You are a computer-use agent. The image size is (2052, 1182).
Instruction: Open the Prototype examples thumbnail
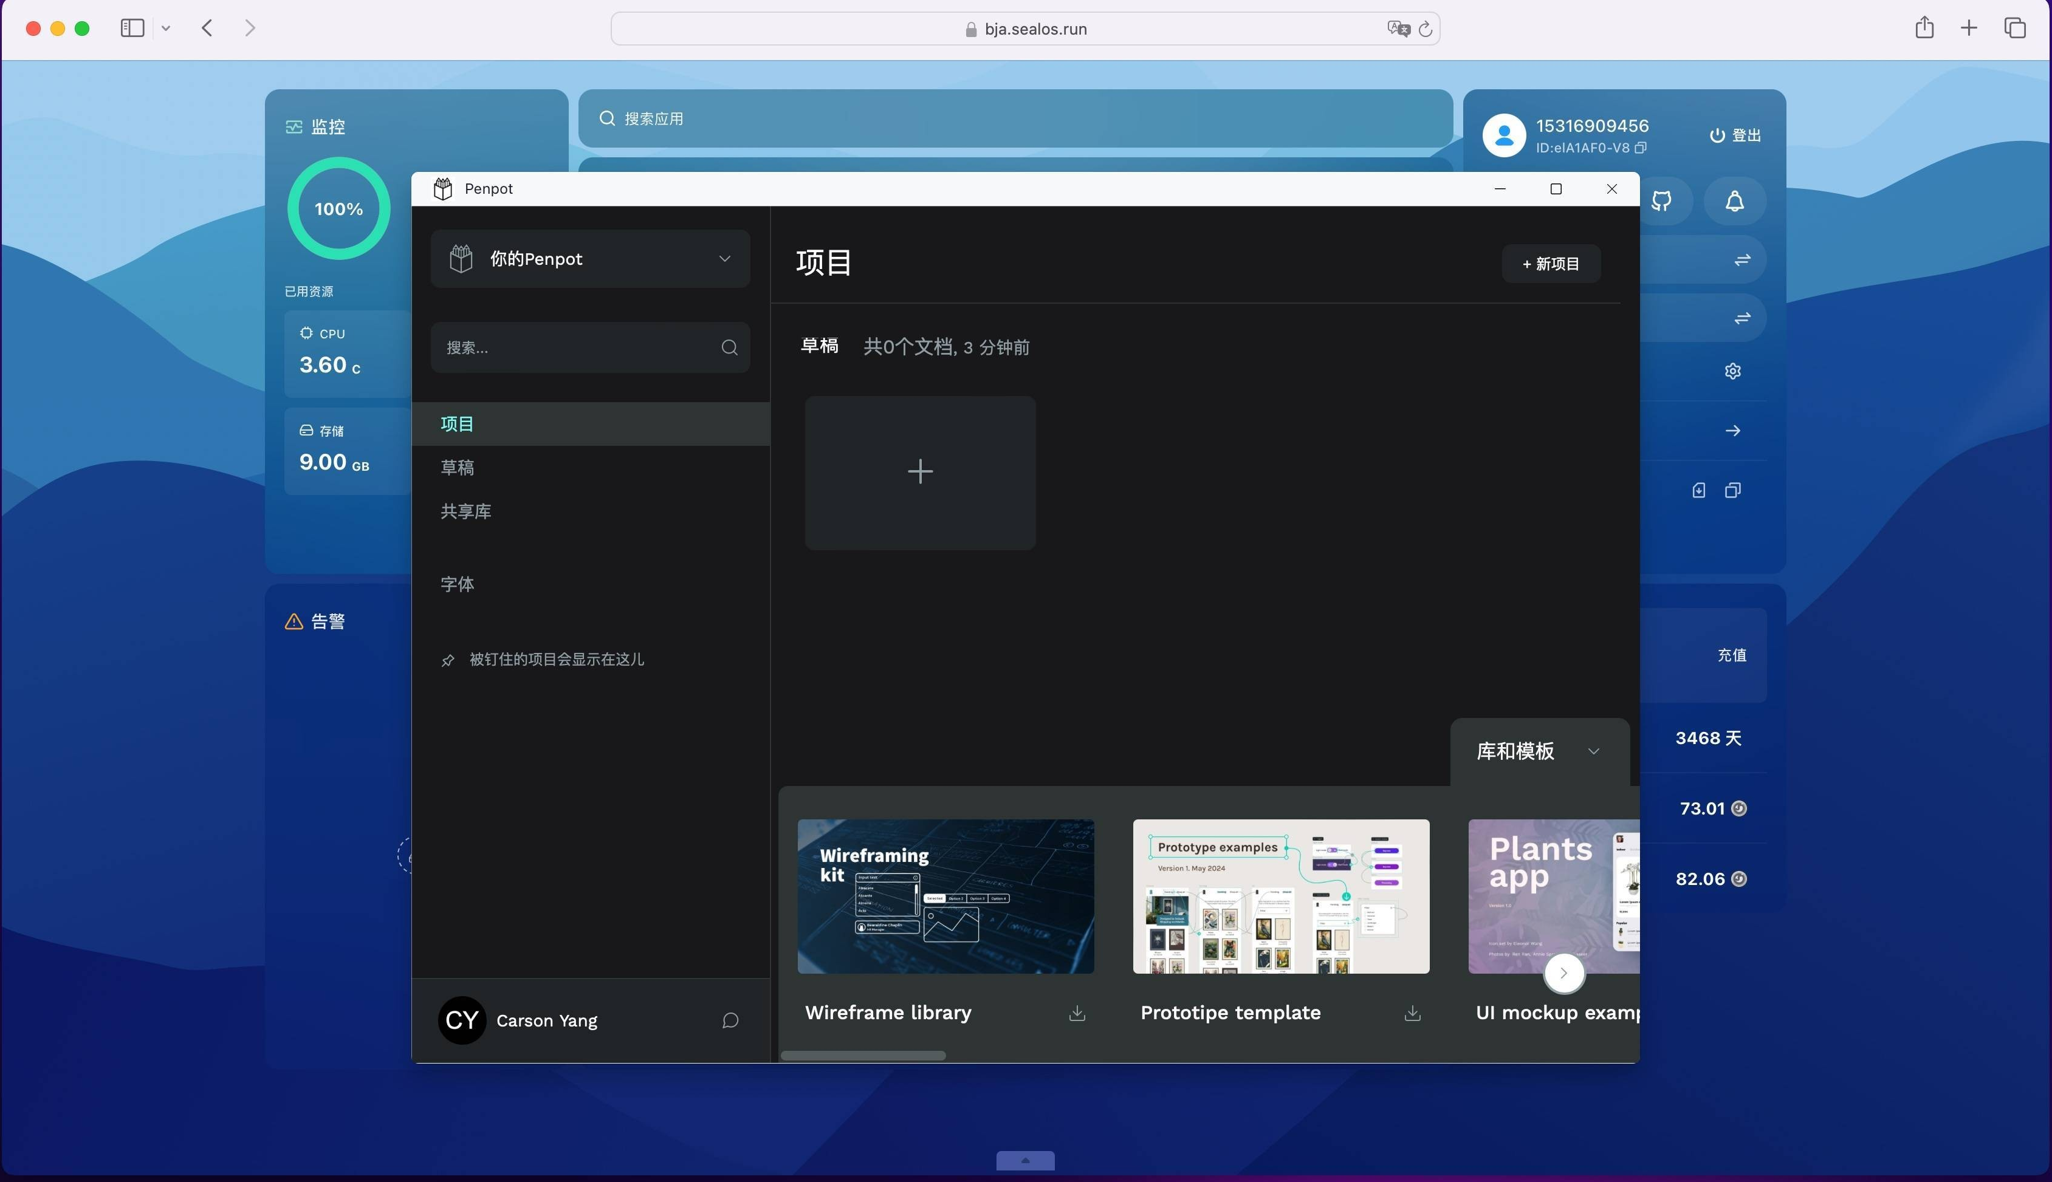click(1282, 897)
